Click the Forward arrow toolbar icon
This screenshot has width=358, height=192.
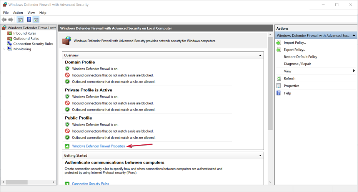click(11, 20)
